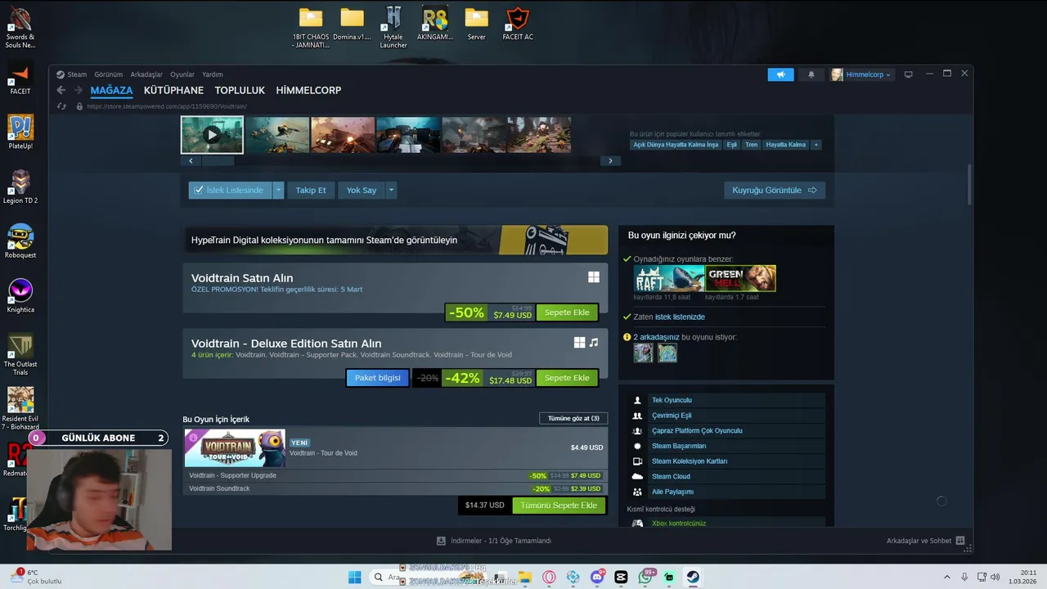Image resolution: width=1047 pixels, height=589 pixels.
Task: Expand the wishlist dropdown arrow
Action: pyautogui.click(x=278, y=190)
